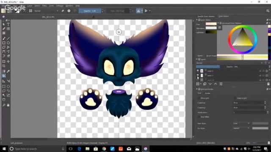Click the Hue color slider

point(211,24)
